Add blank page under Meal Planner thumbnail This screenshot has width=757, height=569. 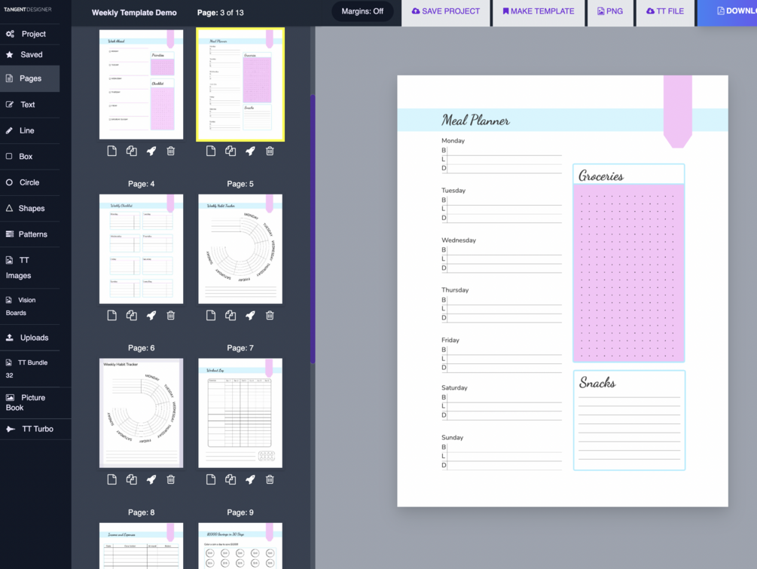(x=211, y=151)
